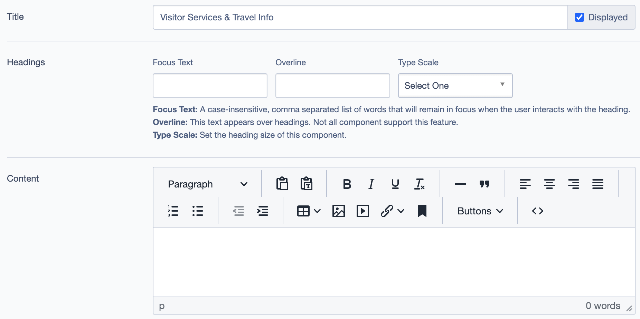The image size is (640, 319).
Task: Open the Type Scale dropdown
Action: pos(455,86)
